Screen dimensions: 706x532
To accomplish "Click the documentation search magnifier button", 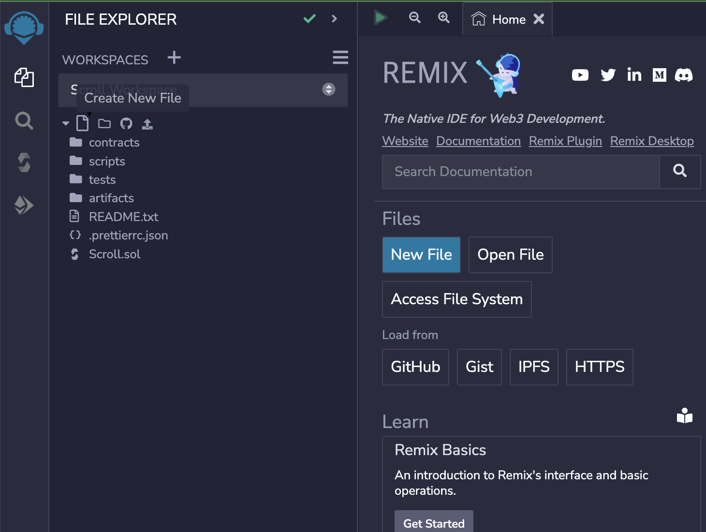I will (x=680, y=172).
